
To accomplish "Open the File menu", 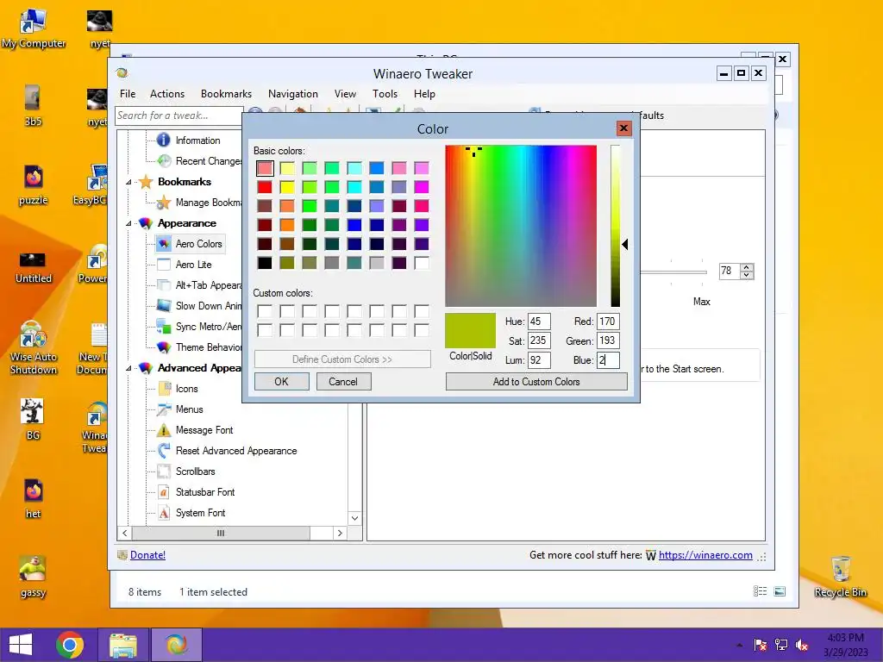I will click(x=128, y=94).
